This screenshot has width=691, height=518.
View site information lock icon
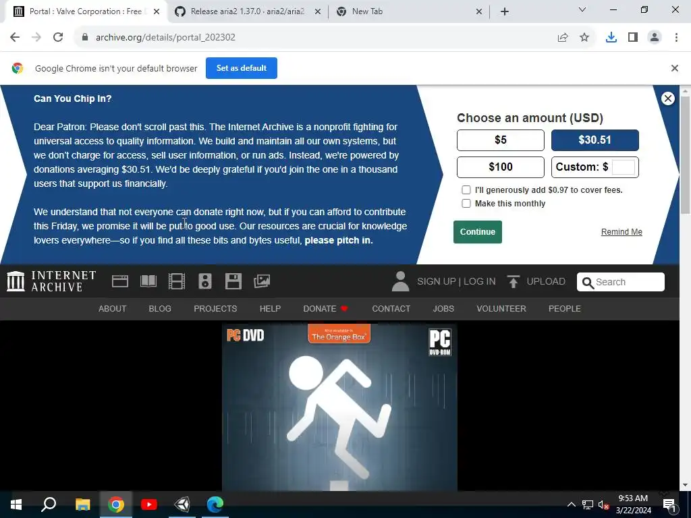(85, 37)
